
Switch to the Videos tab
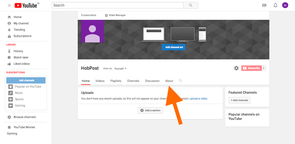pos(100,81)
